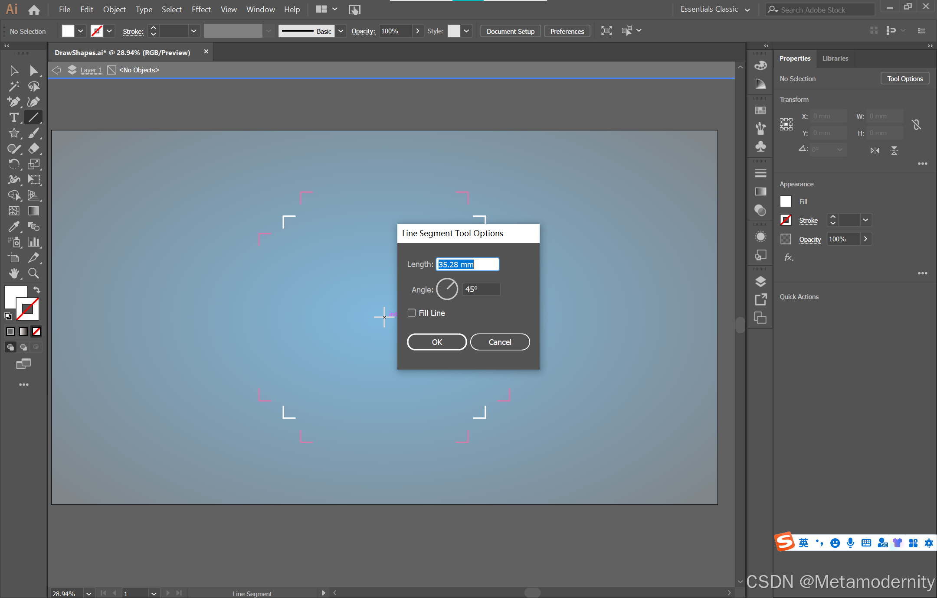This screenshot has height=598, width=937.
Task: Select the Eyedropper tool
Action: point(14,226)
